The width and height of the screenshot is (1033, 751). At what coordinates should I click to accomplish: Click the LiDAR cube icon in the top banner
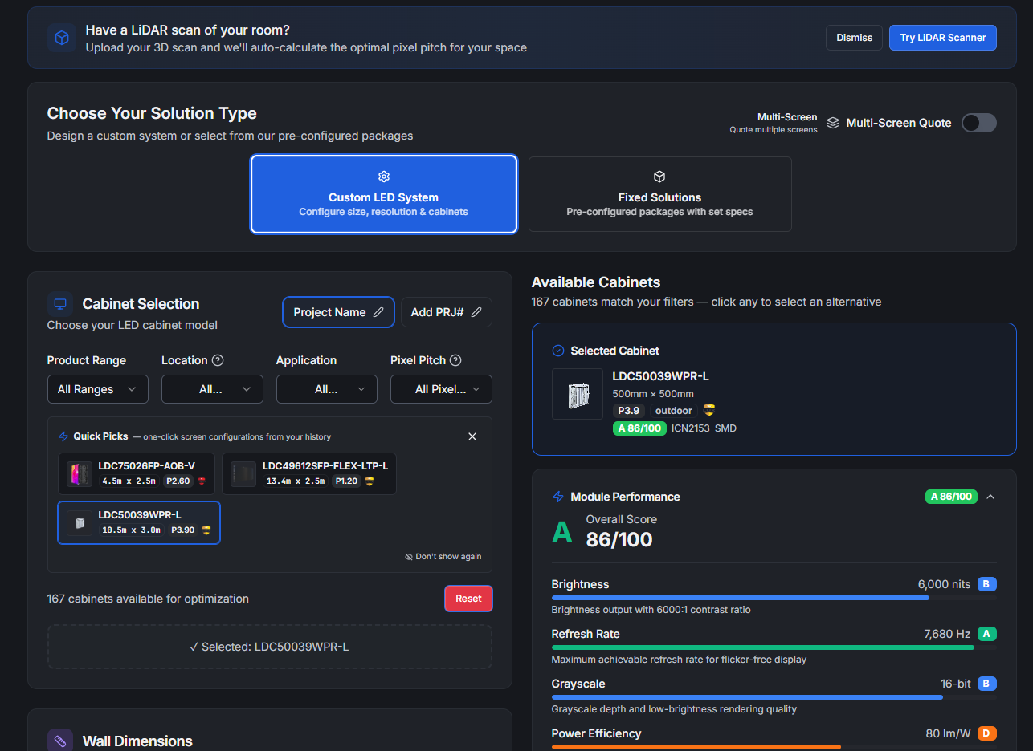[62, 38]
